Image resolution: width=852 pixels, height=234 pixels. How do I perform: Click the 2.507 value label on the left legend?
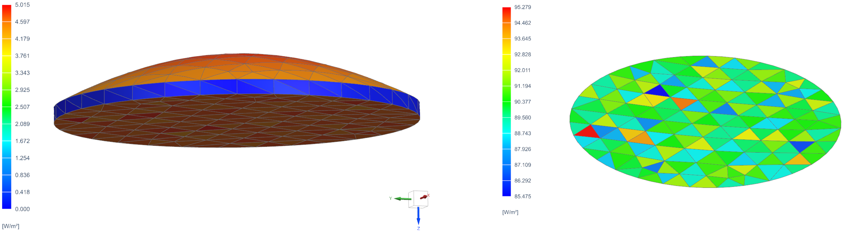[x=22, y=107]
